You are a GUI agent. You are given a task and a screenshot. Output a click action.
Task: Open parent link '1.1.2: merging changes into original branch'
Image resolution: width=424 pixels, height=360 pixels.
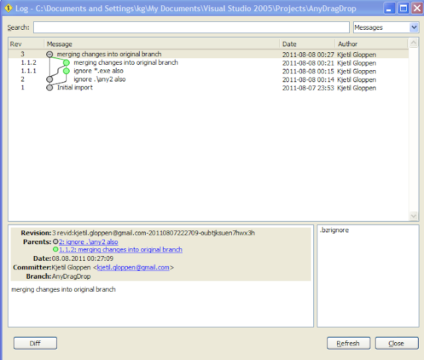[x=121, y=249]
